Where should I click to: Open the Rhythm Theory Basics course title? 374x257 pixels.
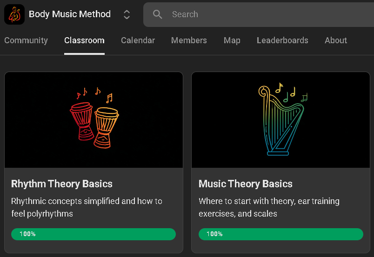tap(62, 184)
